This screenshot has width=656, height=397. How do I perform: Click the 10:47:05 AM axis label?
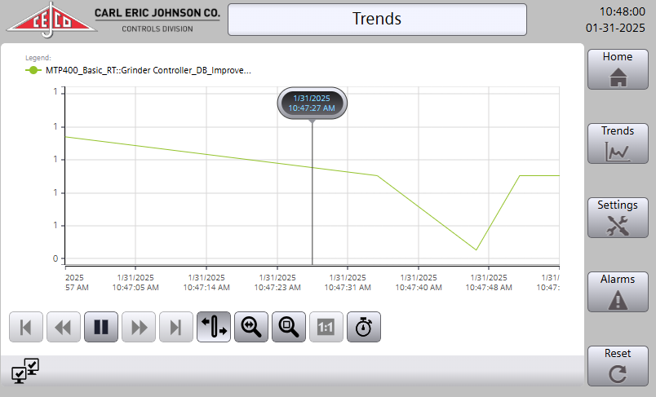pyautogui.click(x=135, y=283)
